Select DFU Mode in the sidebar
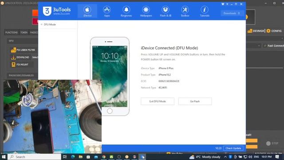 [50, 24]
